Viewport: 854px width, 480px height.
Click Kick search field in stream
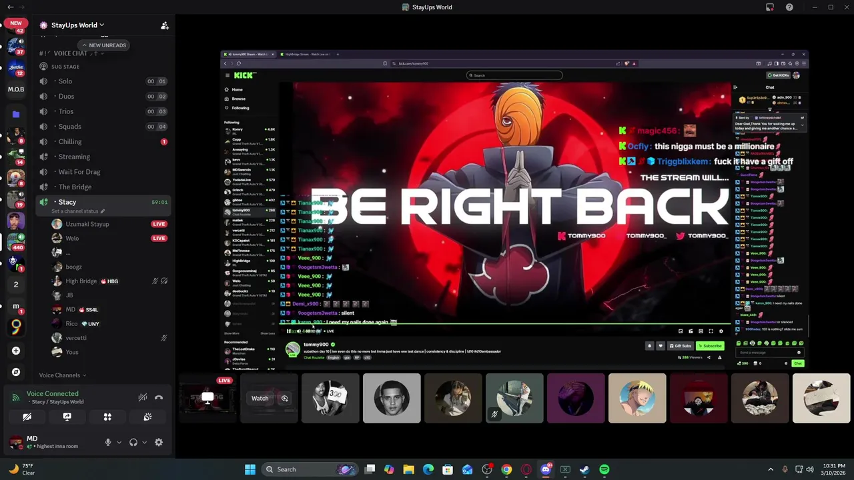click(x=514, y=75)
